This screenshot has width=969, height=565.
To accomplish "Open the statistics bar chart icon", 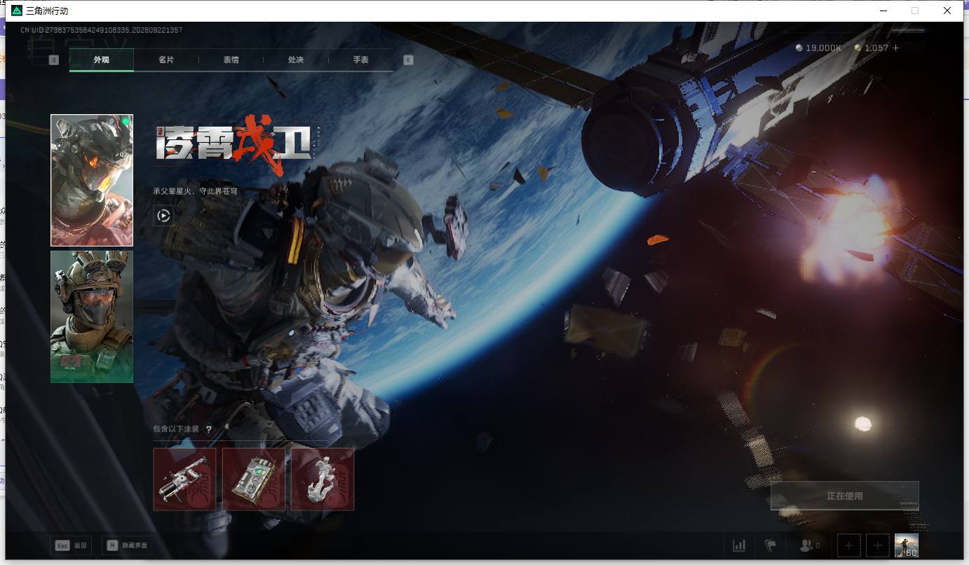I will pos(739,545).
